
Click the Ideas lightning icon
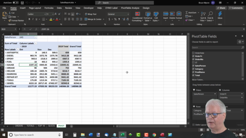point(220,14)
